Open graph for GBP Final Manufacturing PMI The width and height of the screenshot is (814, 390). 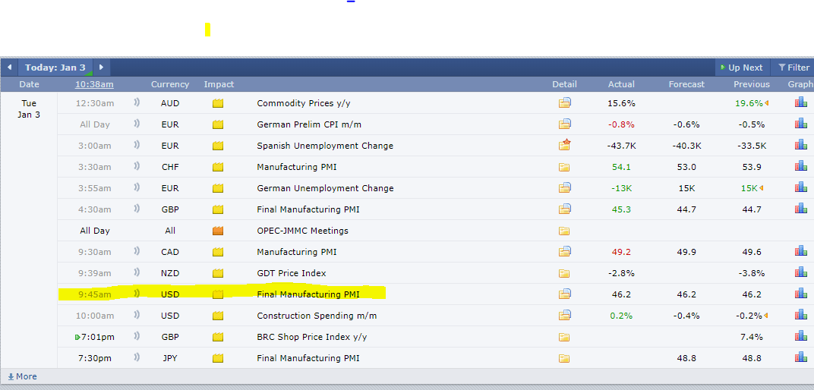800,209
